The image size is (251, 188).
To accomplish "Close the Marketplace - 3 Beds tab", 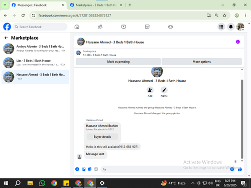I will pyautogui.click(x=121, y=5).
